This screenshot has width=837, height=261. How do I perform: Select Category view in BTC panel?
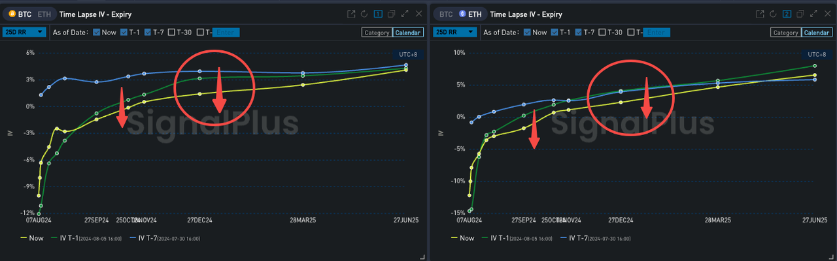tap(376, 33)
